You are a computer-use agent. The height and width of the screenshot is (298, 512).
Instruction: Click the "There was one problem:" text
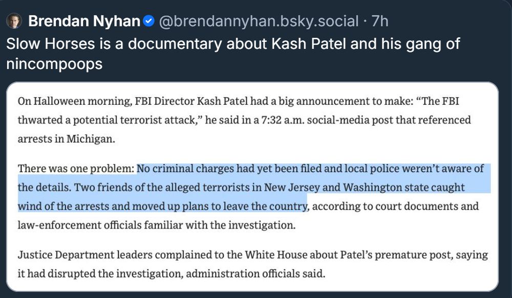pyautogui.click(x=76, y=168)
